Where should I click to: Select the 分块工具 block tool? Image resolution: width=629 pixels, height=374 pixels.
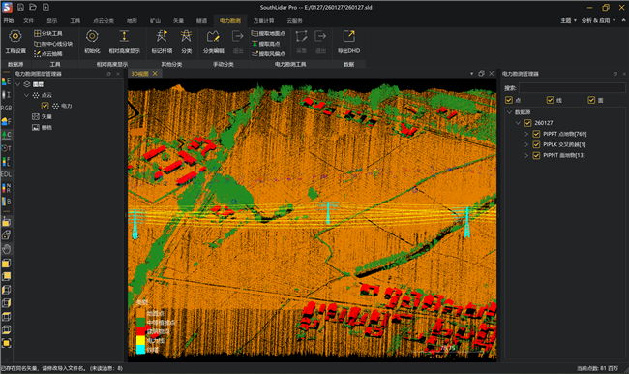coord(48,33)
